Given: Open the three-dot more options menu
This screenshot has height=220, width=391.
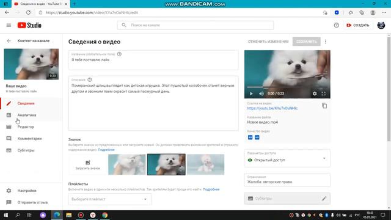Looking at the screenshot, I should [326, 42].
